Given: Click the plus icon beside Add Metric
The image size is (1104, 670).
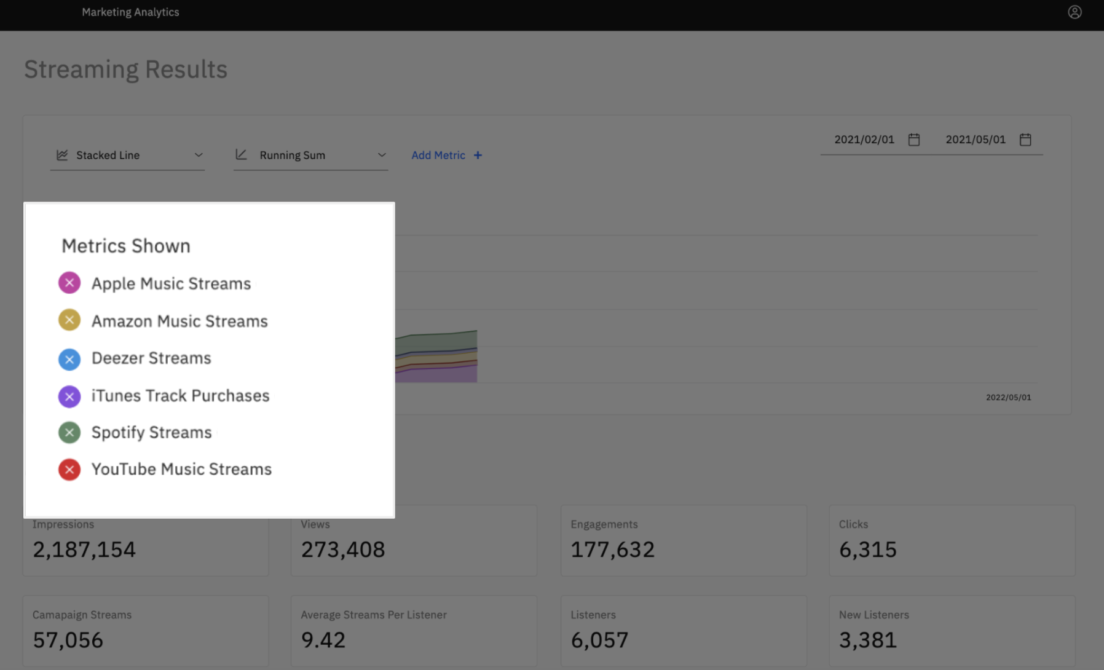Looking at the screenshot, I should tap(478, 156).
